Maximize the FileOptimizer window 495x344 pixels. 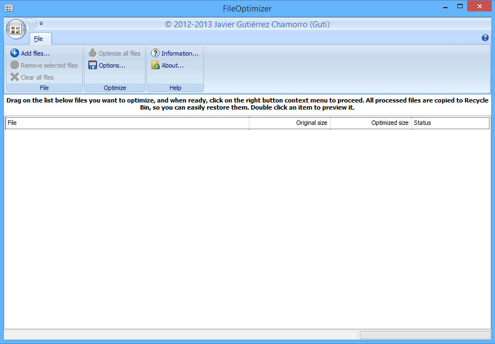pyautogui.click(x=460, y=7)
